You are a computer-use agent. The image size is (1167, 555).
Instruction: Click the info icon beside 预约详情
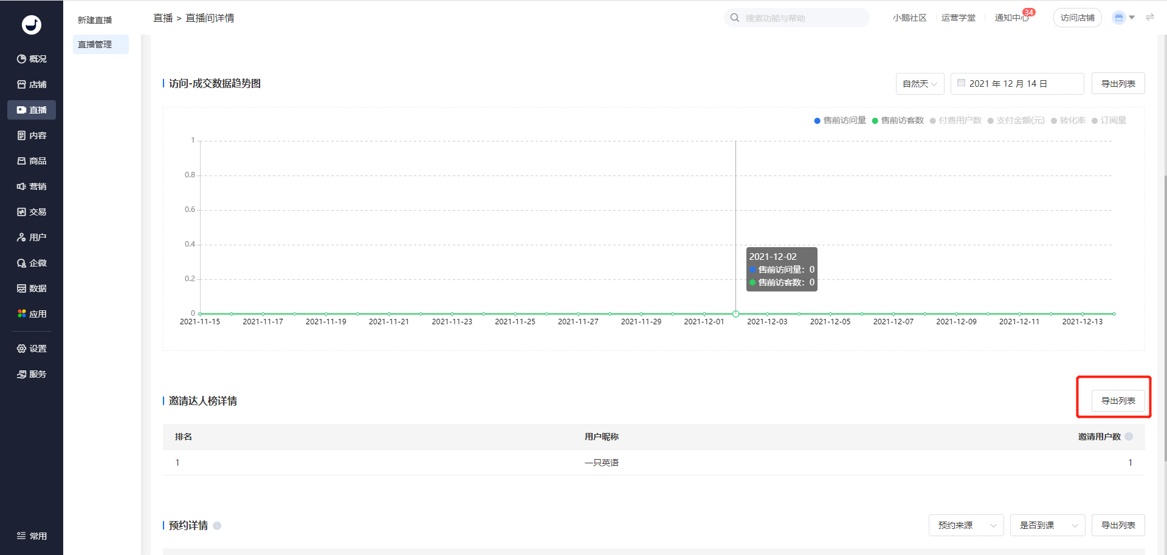(x=217, y=526)
